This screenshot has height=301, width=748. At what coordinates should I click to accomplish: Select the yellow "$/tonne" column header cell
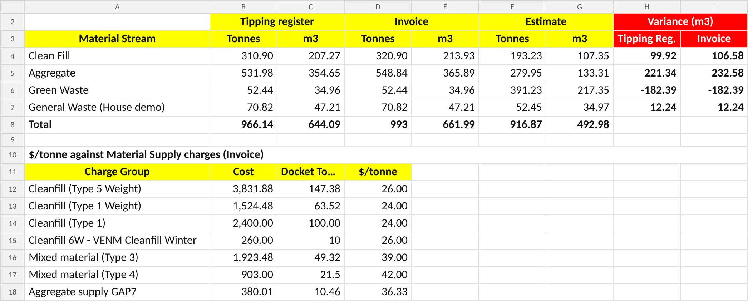[378, 172]
